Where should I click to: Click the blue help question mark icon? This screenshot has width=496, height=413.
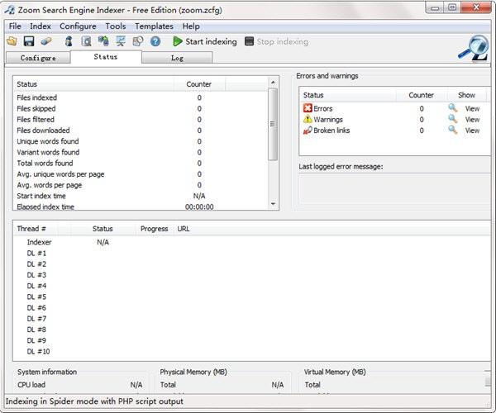pos(155,41)
